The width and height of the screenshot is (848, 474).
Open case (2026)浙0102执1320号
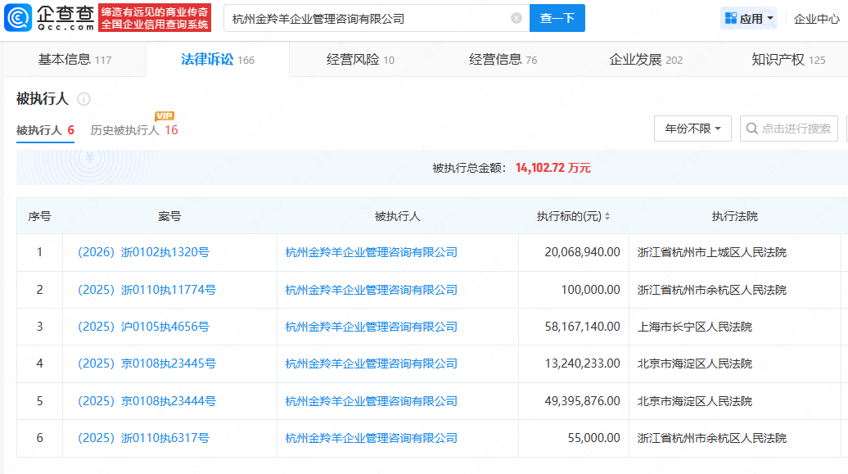pos(143,252)
